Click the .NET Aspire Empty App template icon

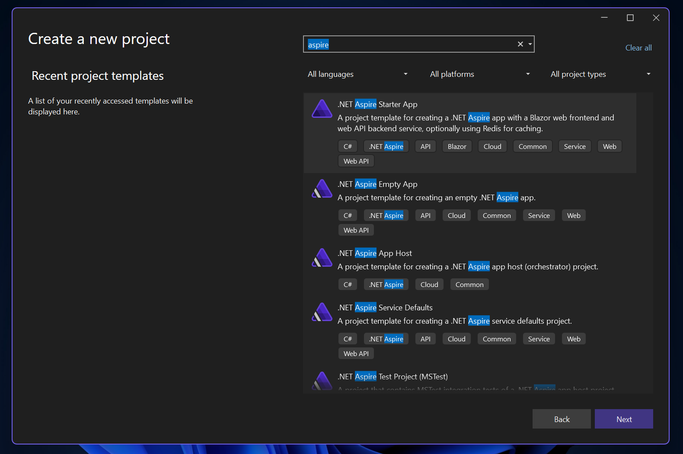click(322, 189)
